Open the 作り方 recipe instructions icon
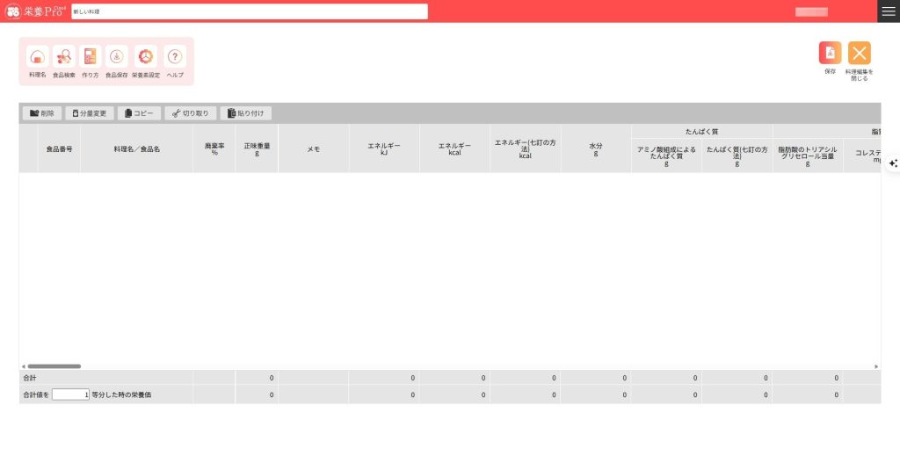 pyautogui.click(x=91, y=57)
